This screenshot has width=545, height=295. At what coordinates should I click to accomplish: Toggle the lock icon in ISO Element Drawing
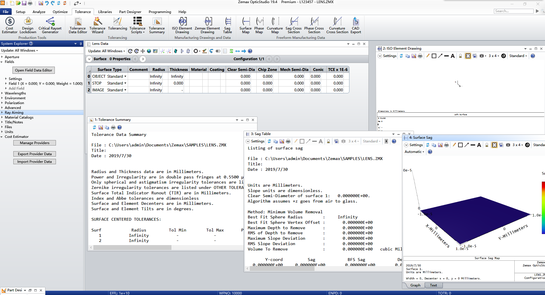point(460,56)
